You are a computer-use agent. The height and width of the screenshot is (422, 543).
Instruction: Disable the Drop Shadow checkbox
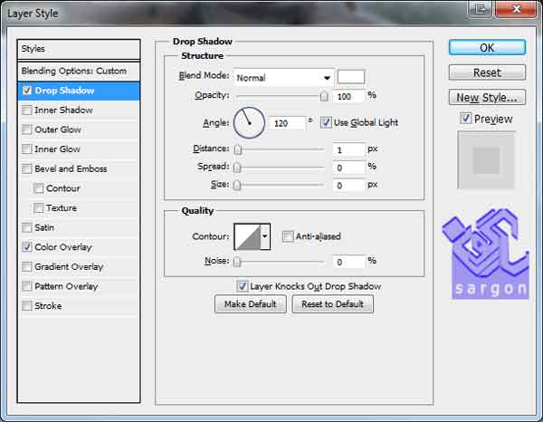(27, 91)
